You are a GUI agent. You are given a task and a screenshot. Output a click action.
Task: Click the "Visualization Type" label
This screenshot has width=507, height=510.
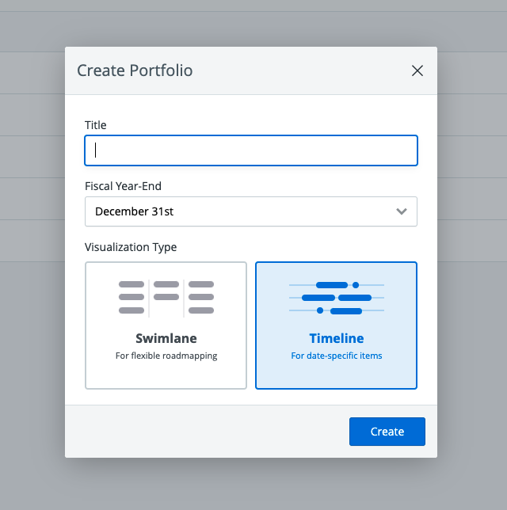click(x=131, y=247)
